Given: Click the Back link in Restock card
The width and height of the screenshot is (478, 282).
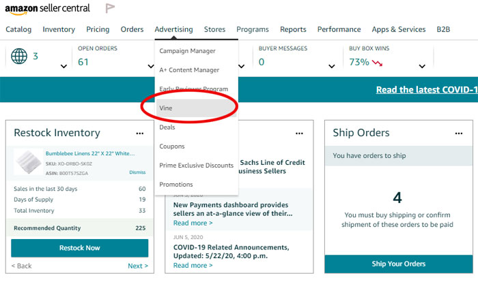Looking at the screenshot, I should click(x=22, y=266).
